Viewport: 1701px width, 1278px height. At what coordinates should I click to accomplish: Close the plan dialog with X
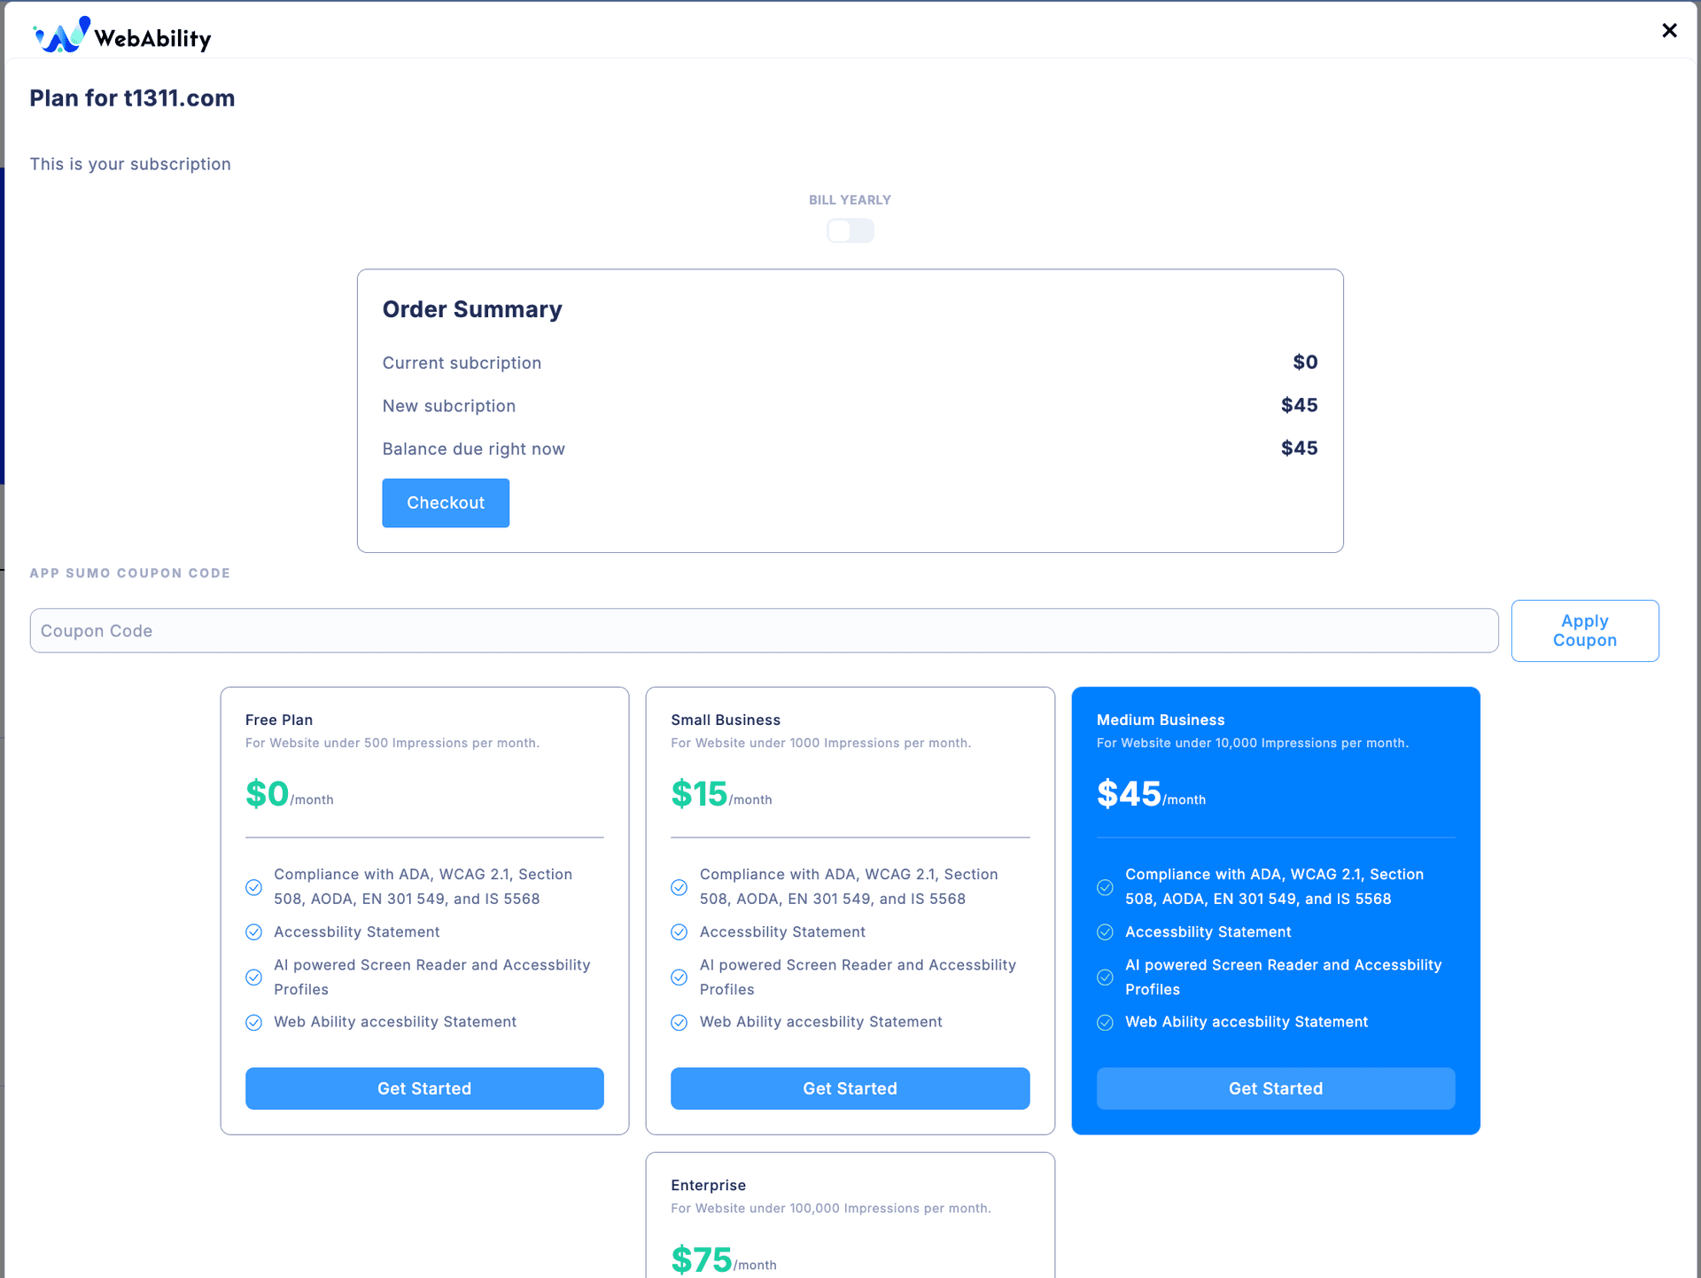click(1669, 31)
